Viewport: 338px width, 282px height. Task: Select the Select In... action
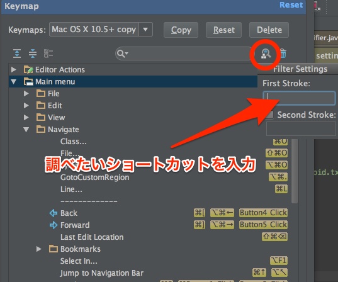coord(79,261)
